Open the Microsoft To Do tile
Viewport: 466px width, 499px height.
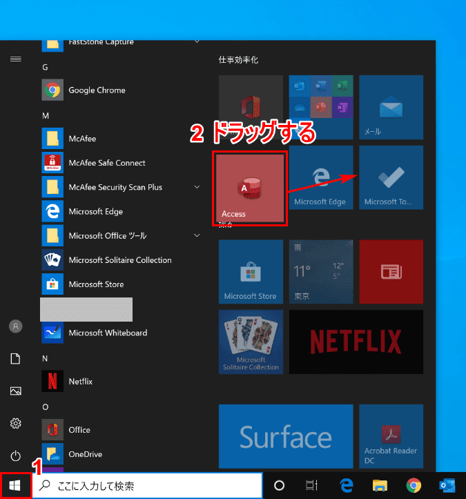(391, 177)
